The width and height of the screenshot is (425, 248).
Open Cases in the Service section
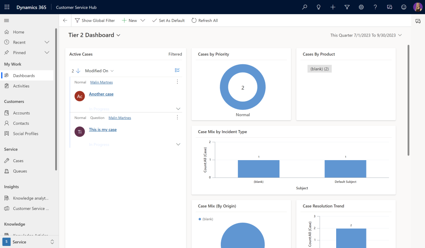pyautogui.click(x=18, y=160)
